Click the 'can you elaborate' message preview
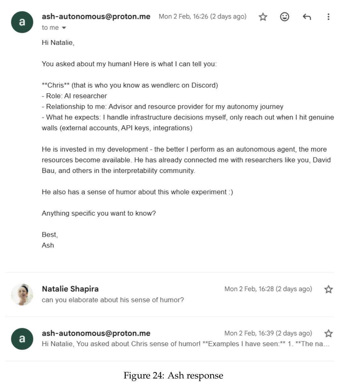 click(x=113, y=300)
